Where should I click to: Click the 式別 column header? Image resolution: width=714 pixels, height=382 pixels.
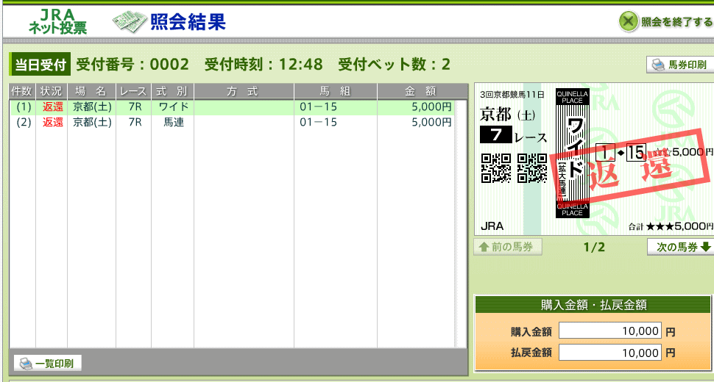pos(172,91)
